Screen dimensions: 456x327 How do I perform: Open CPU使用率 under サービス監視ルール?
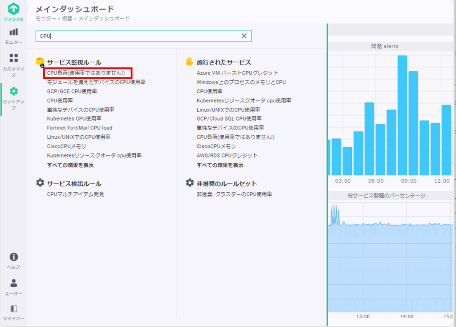tap(60, 101)
